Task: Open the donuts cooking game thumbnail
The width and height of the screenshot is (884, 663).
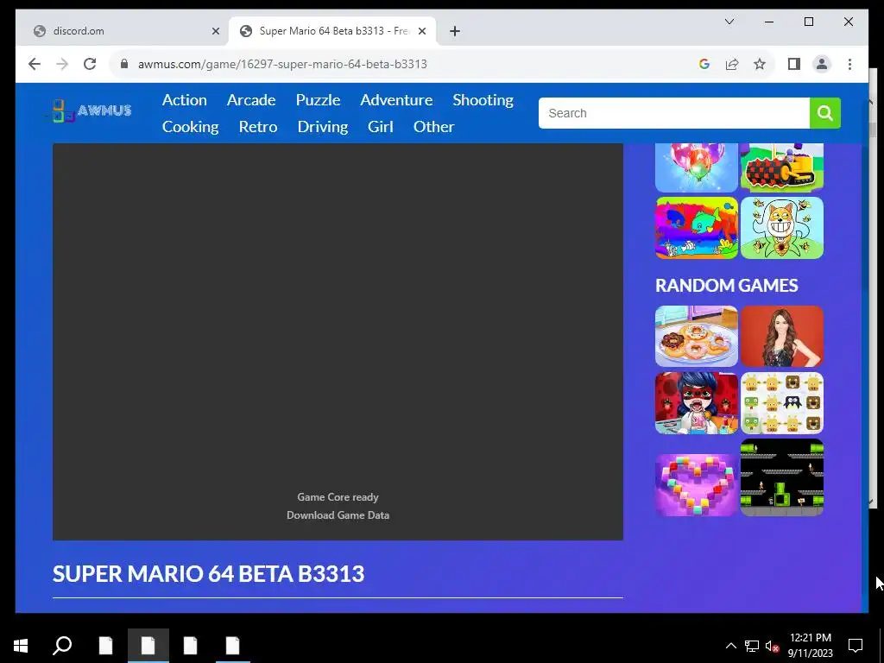Action: tap(697, 337)
